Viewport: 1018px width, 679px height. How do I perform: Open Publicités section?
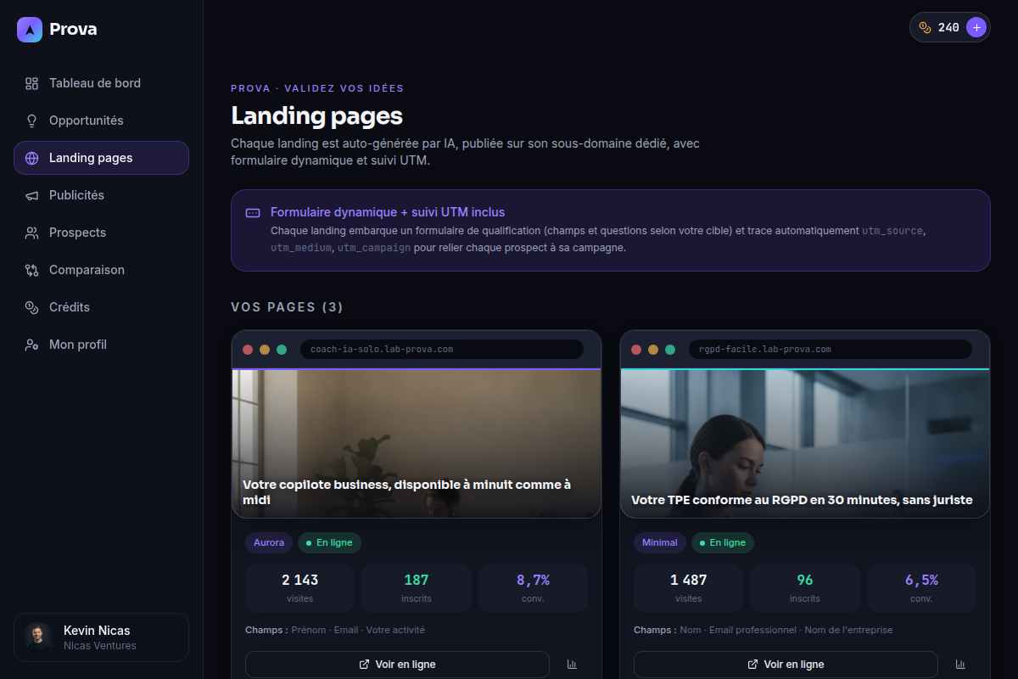[x=101, y=195]
